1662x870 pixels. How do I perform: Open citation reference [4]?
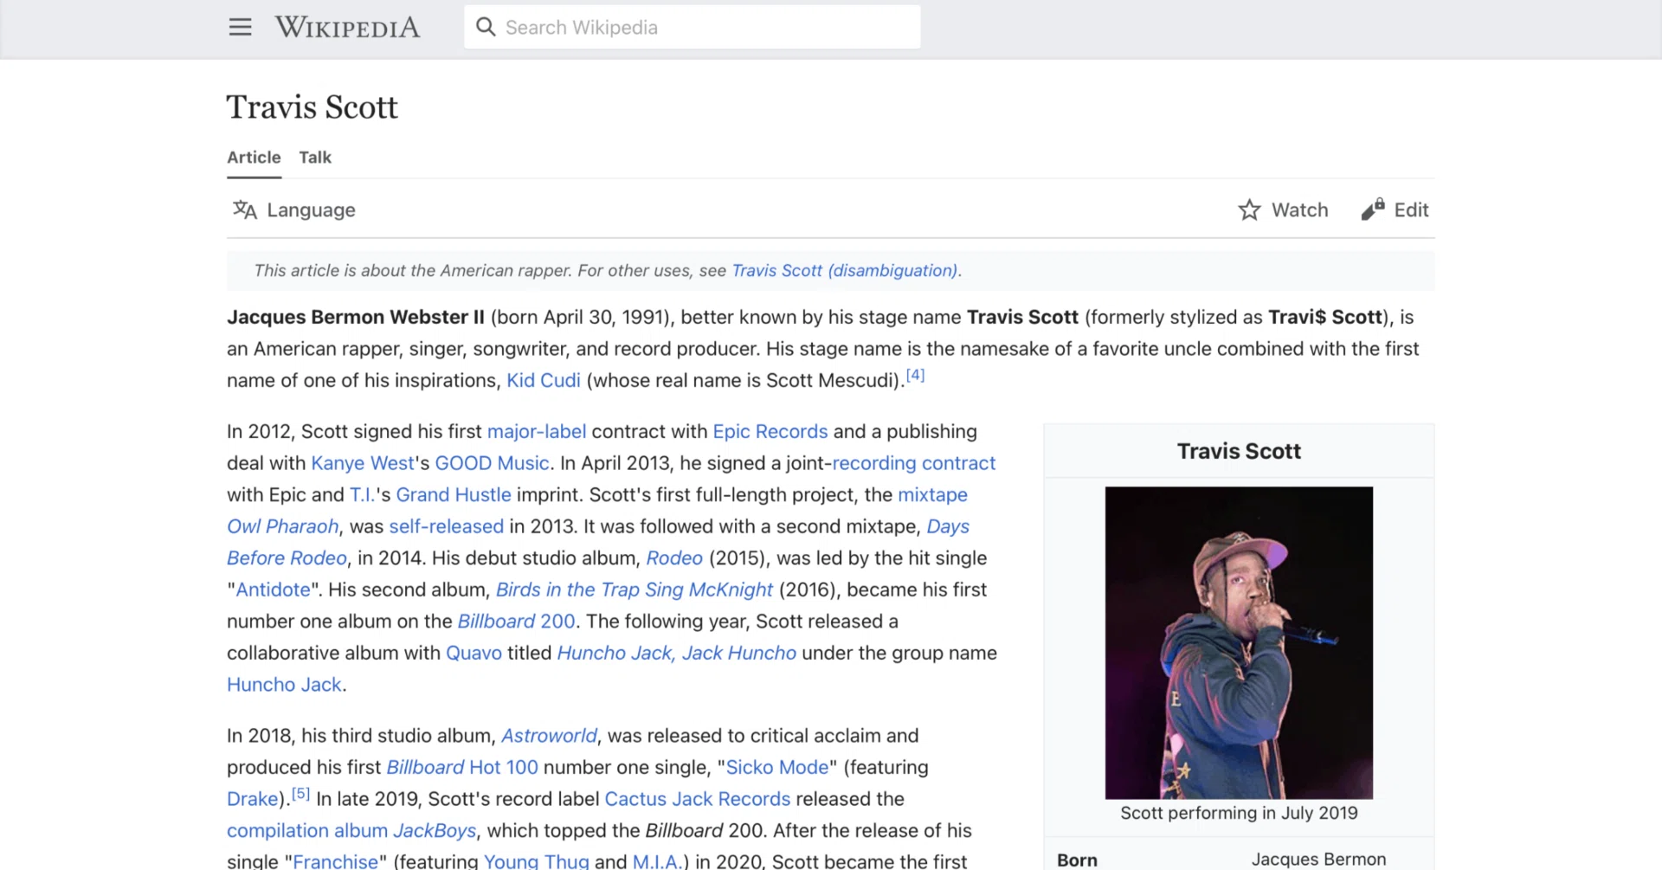(915, 375)
